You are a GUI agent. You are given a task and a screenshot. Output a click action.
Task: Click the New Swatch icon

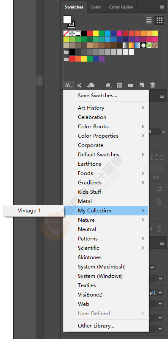[141, 85]
